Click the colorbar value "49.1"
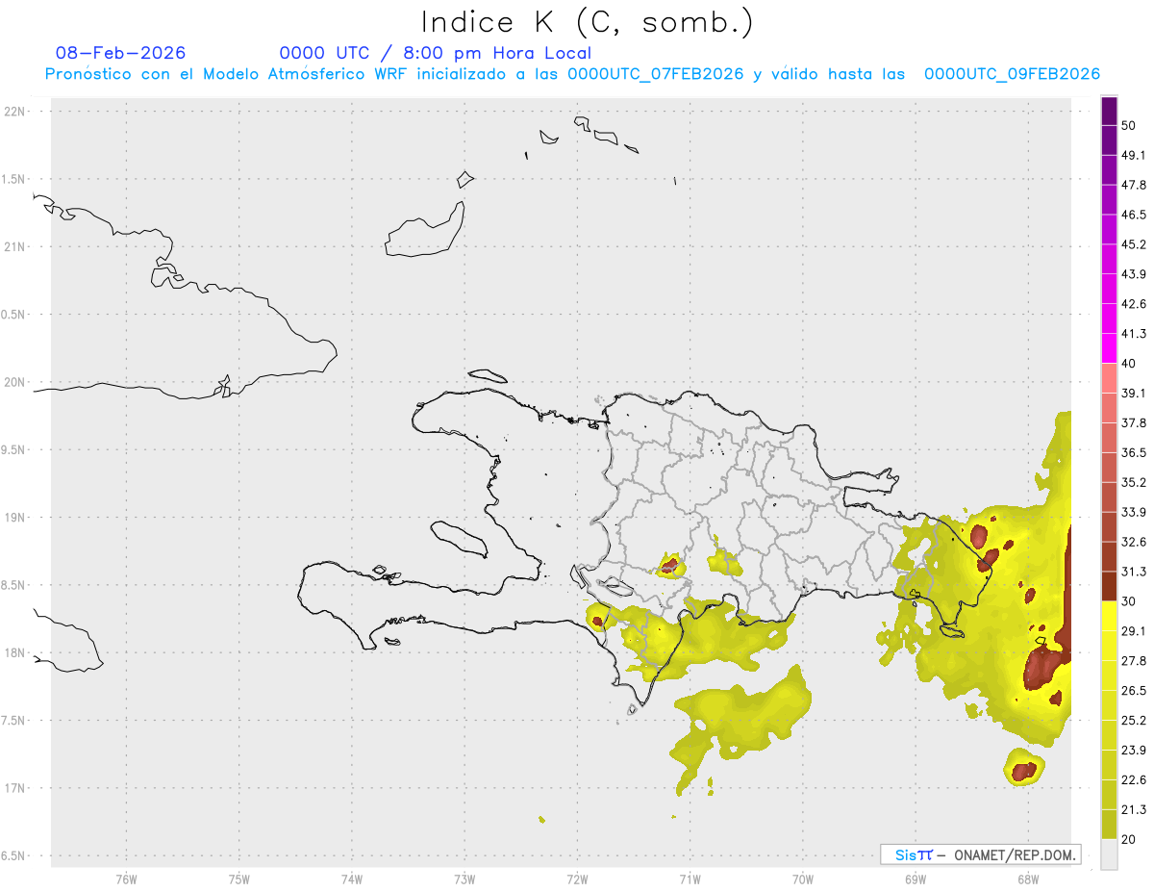The height and width of the screenshot is (892, 1154). coord(1134,155)
